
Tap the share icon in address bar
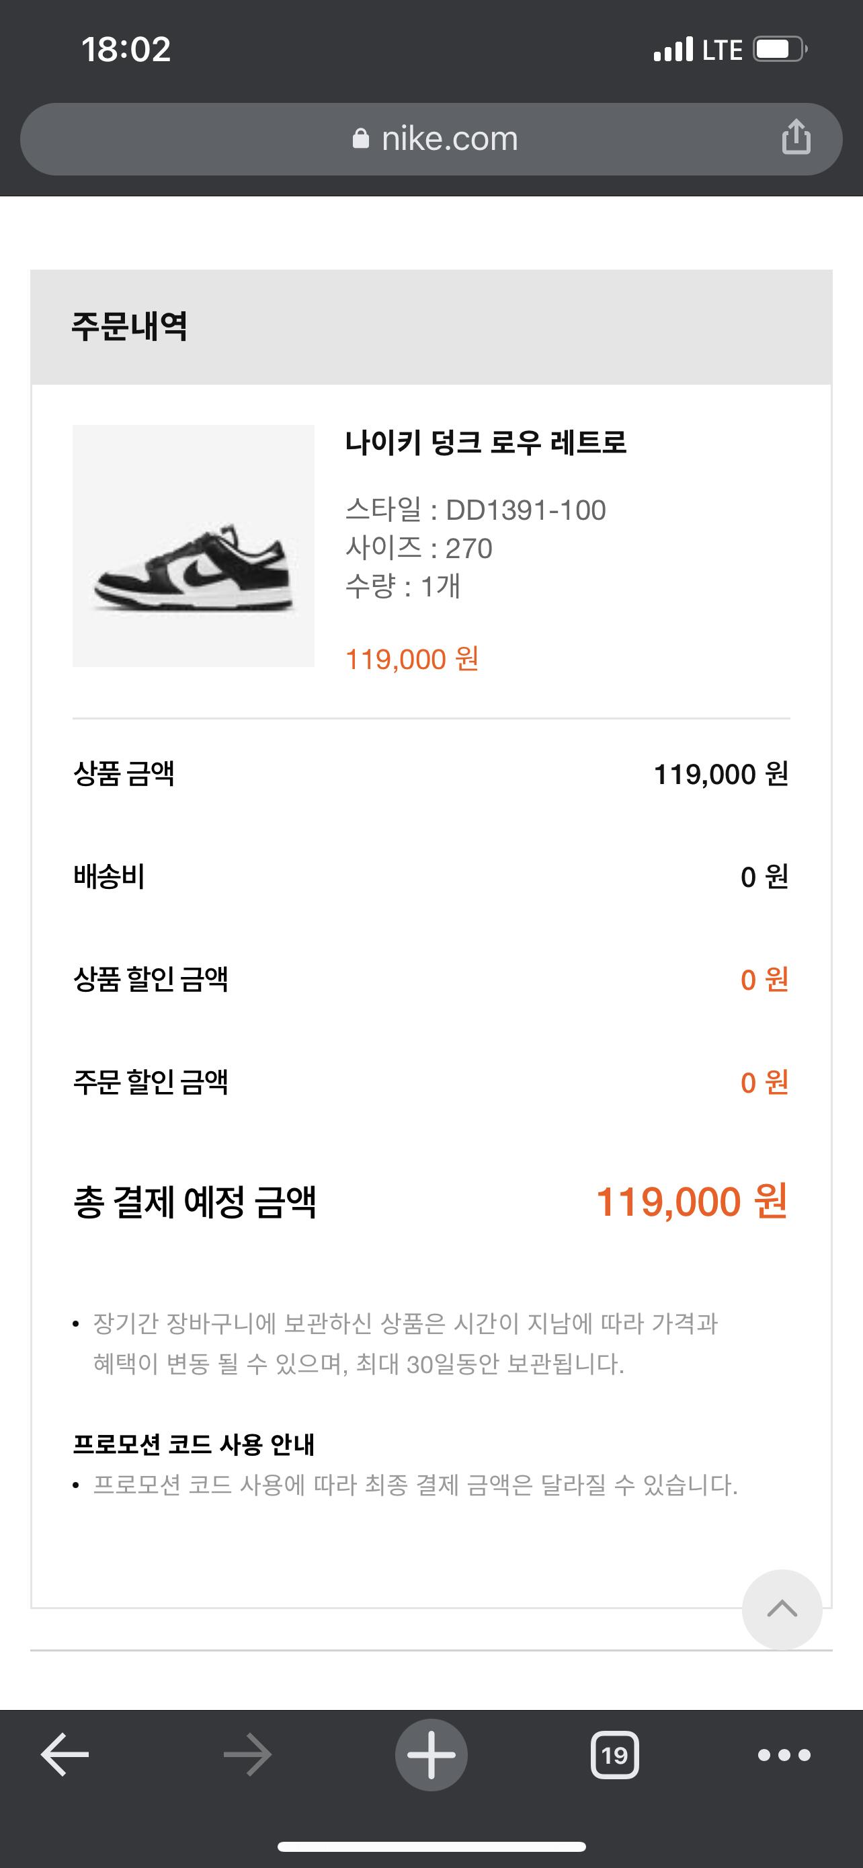pyautogui.click(x=796, y=137)
